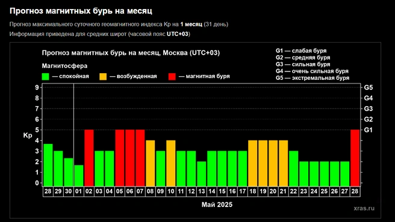The width and height of the screenshot is (395, 222).
Task: Click the "Кр" vertical axis title
Action: coord(28,136)
